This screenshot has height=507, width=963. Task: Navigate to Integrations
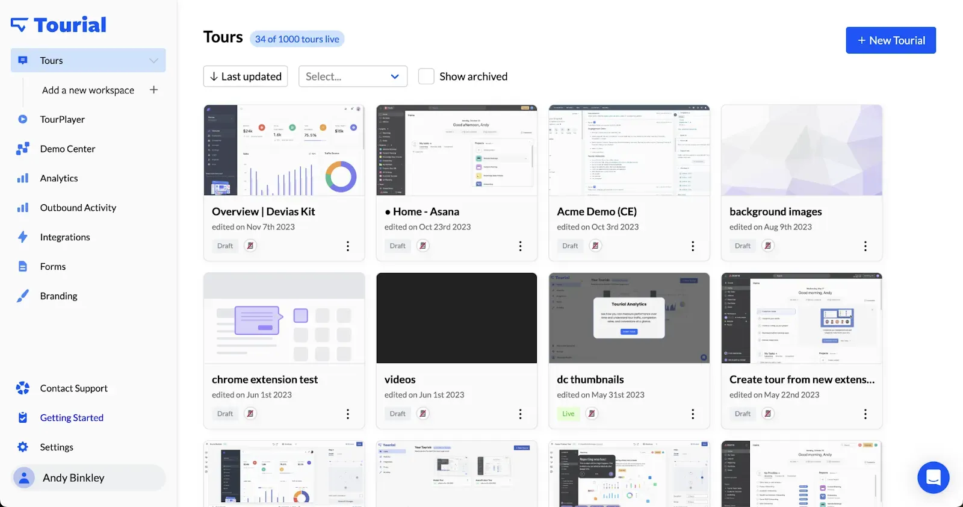click(x=65, y=237)
